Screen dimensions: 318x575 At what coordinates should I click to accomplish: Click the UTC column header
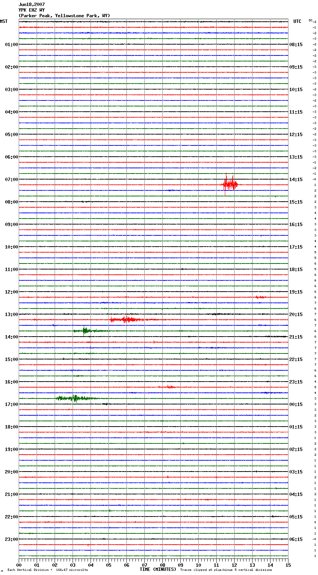297,21
